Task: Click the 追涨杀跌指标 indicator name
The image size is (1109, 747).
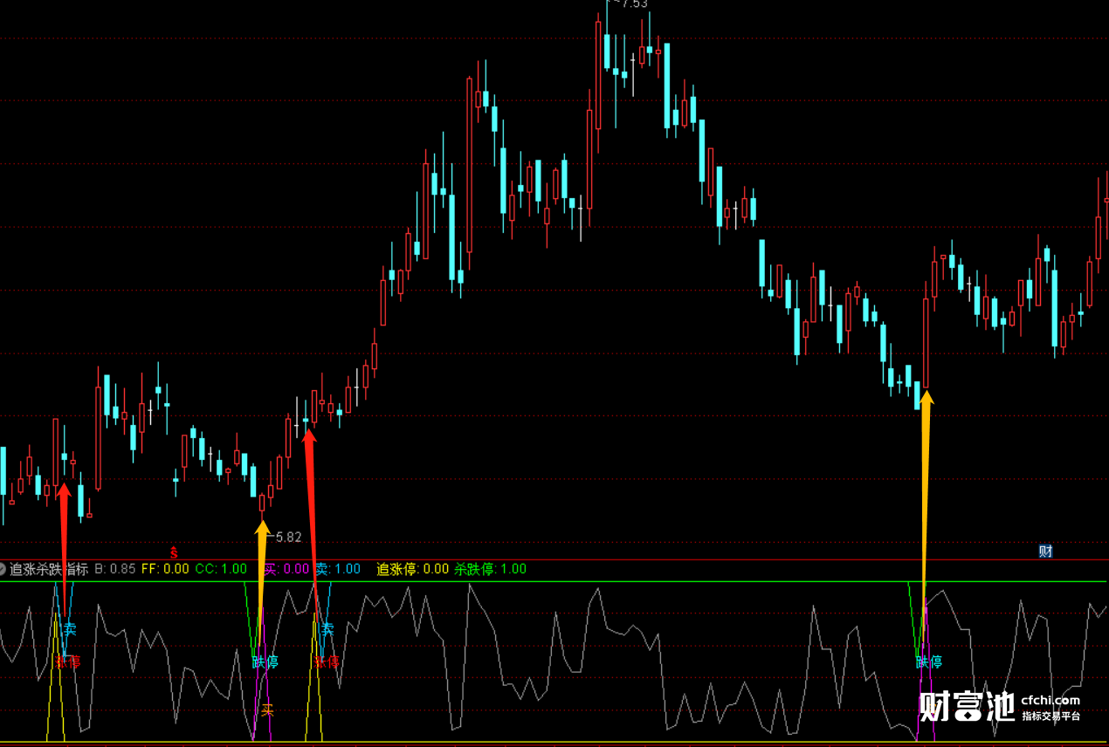Action: point(49,569)
